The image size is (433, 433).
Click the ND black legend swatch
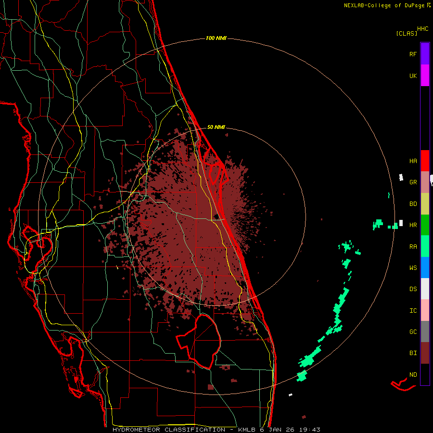[x=425, y=374]
